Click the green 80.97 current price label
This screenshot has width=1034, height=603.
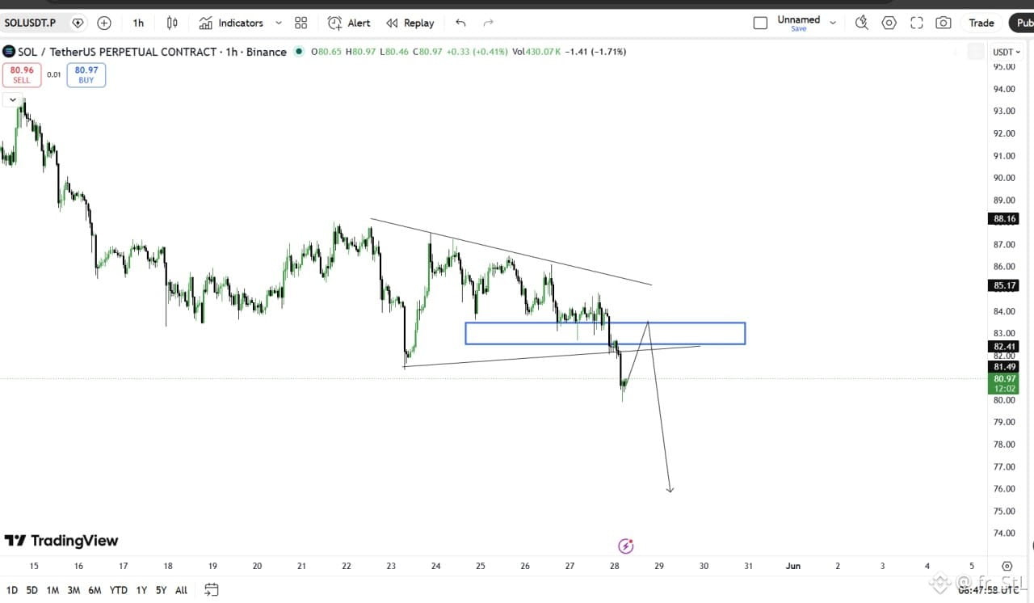tap(1004, 383)
